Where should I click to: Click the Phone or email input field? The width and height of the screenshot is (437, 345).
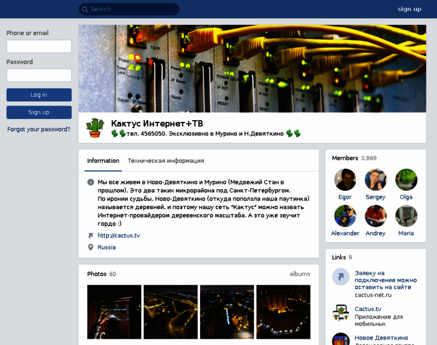click(x=39, y=46)
